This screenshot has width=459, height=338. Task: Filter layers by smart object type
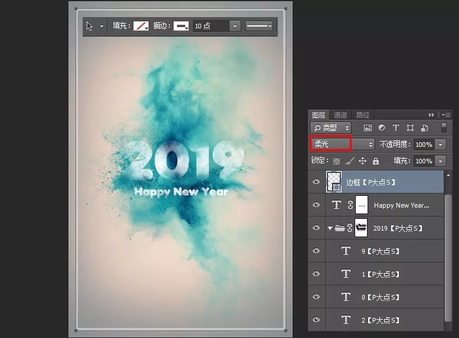click(x=424, y=127)
